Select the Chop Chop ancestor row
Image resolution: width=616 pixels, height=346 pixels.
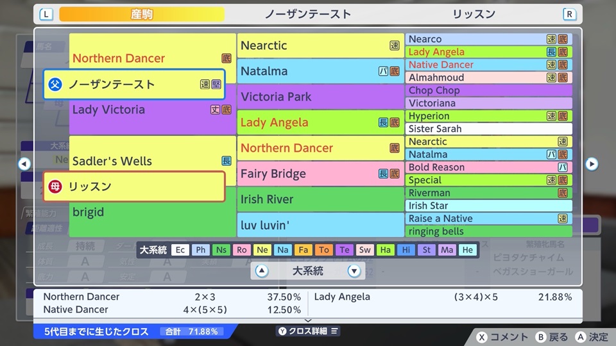[x=489, y=90]
